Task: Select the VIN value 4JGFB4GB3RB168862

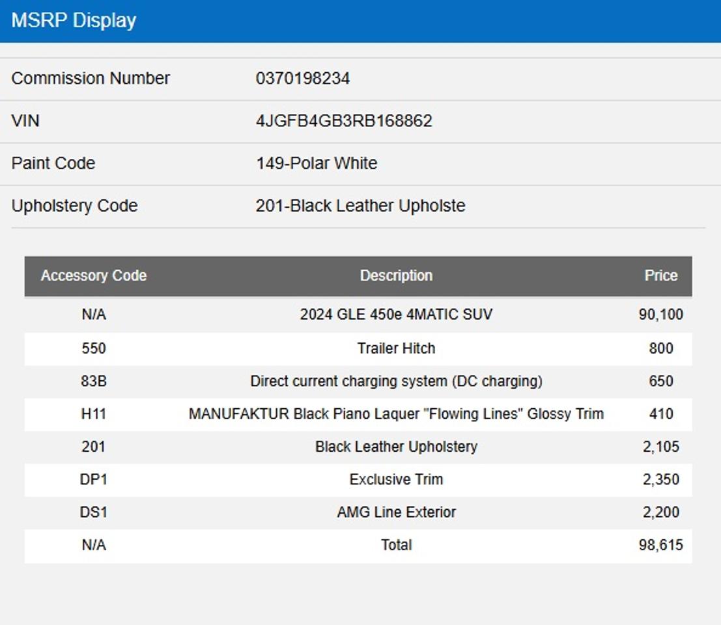Action: coord(343,121)
